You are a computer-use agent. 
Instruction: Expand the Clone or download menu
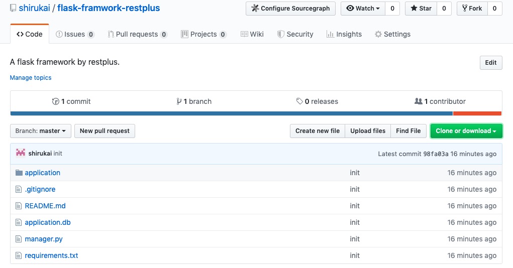click(x=466, y=130)
